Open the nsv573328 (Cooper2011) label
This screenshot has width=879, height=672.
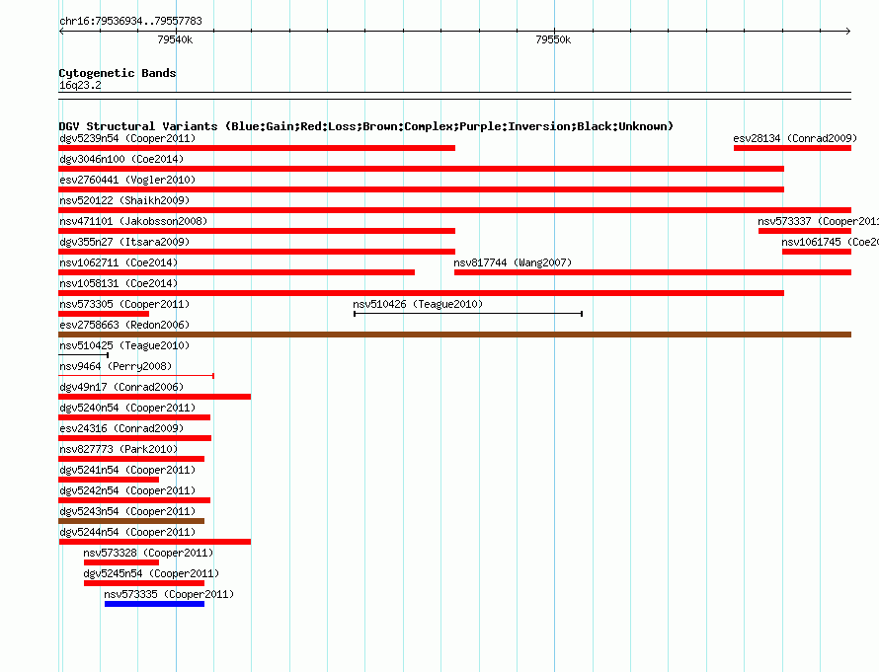[148, 553]
